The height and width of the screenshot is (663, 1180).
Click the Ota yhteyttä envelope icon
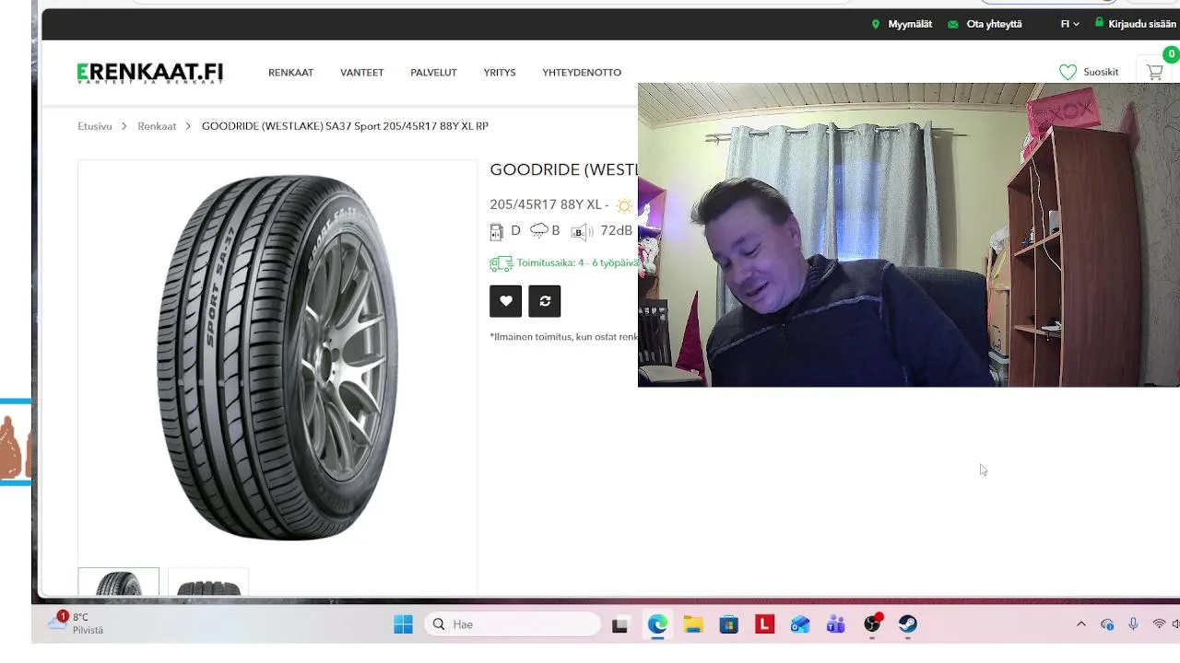point(953,25)
